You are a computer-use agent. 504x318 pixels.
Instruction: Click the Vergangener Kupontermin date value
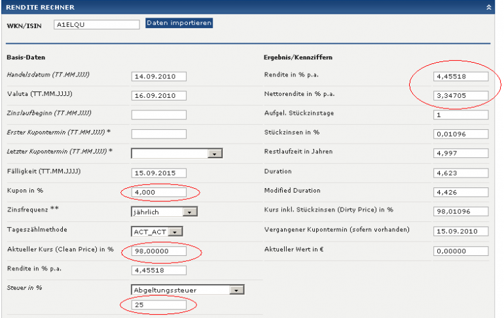pos(461,231)
